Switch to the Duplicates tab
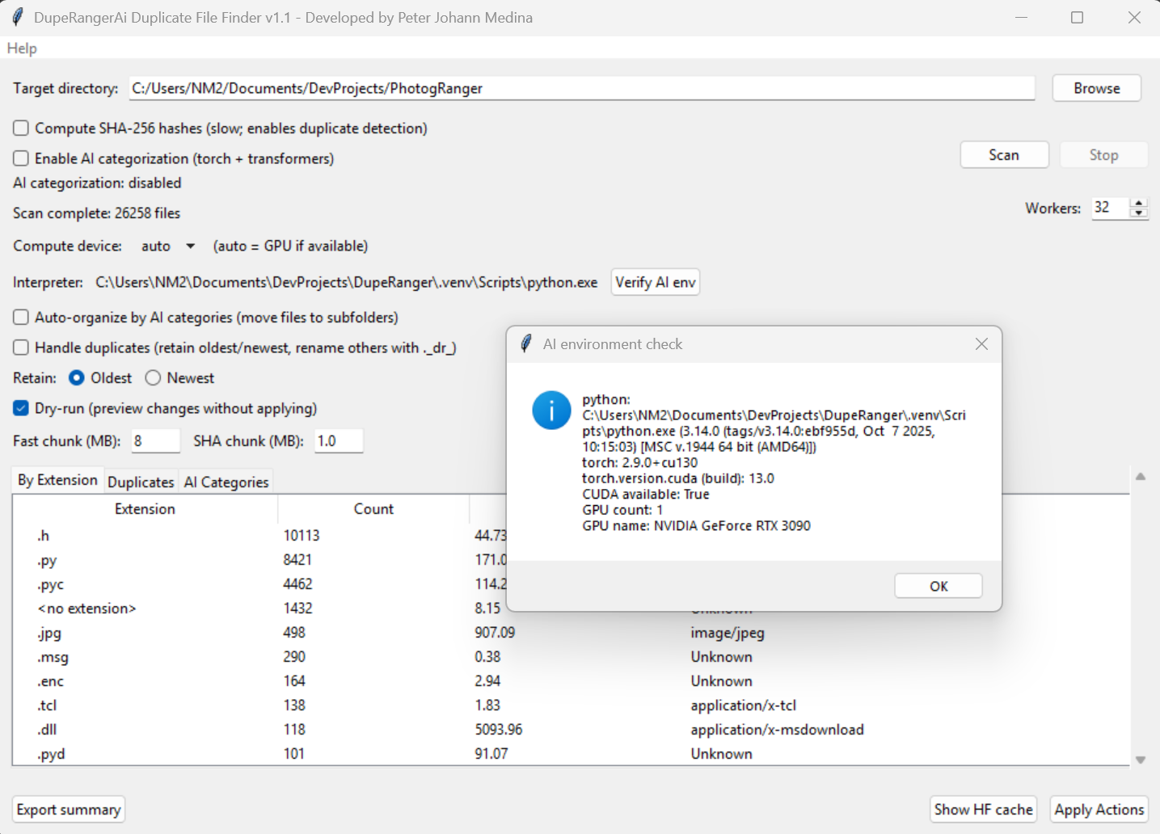 (x=141, y=481)
